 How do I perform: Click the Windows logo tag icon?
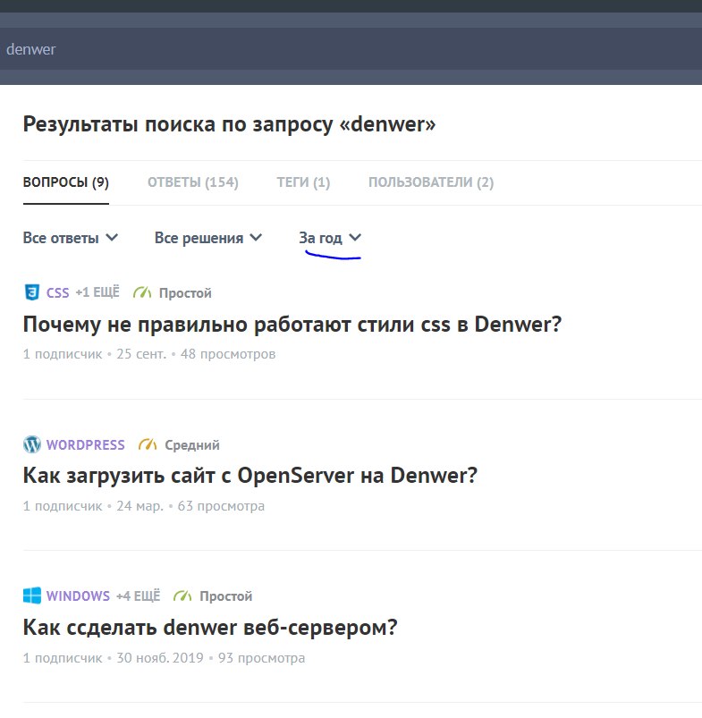coord(32,596)
